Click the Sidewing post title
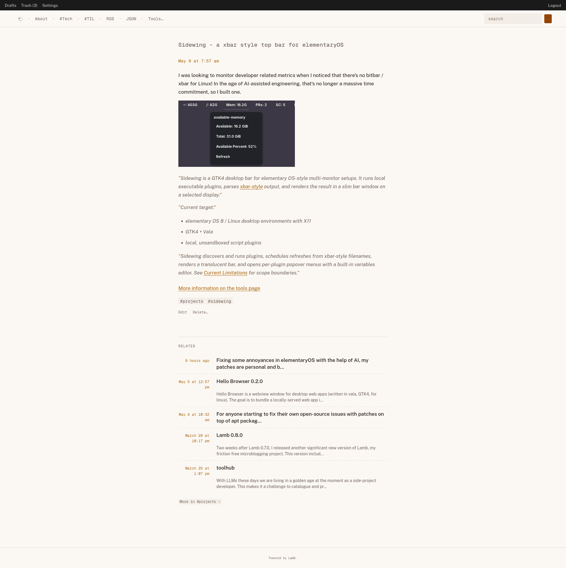This screenshot has width=566, height=568. click(261, 45)
